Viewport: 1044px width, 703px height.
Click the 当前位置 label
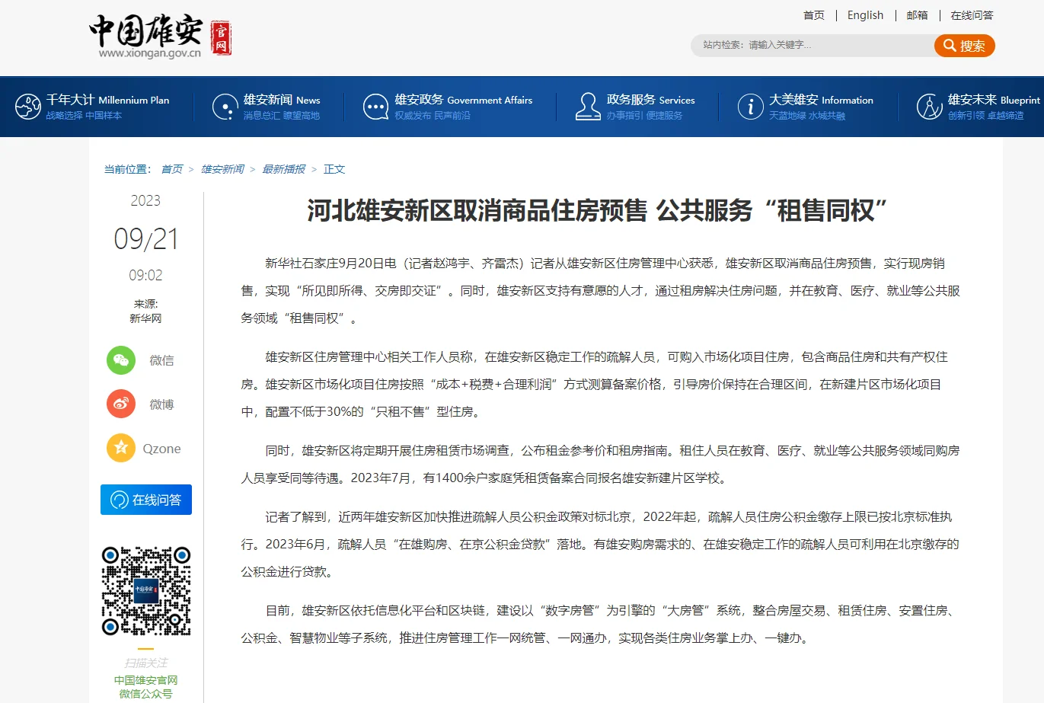coord(127,169)
